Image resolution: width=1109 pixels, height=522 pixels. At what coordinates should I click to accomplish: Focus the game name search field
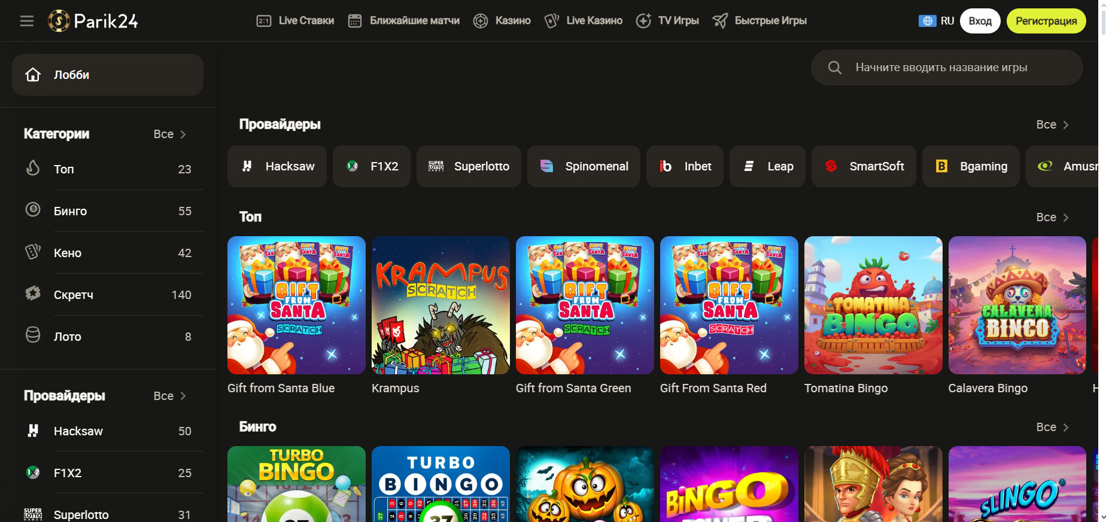tap(947, 68)
